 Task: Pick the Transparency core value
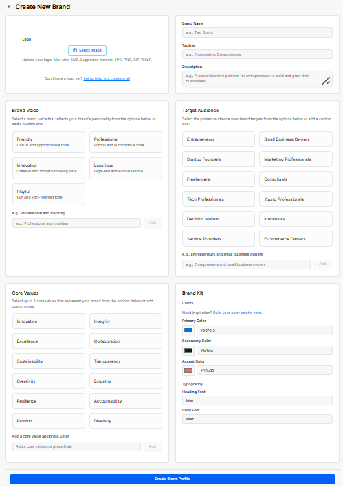click(x=126, y=361)
